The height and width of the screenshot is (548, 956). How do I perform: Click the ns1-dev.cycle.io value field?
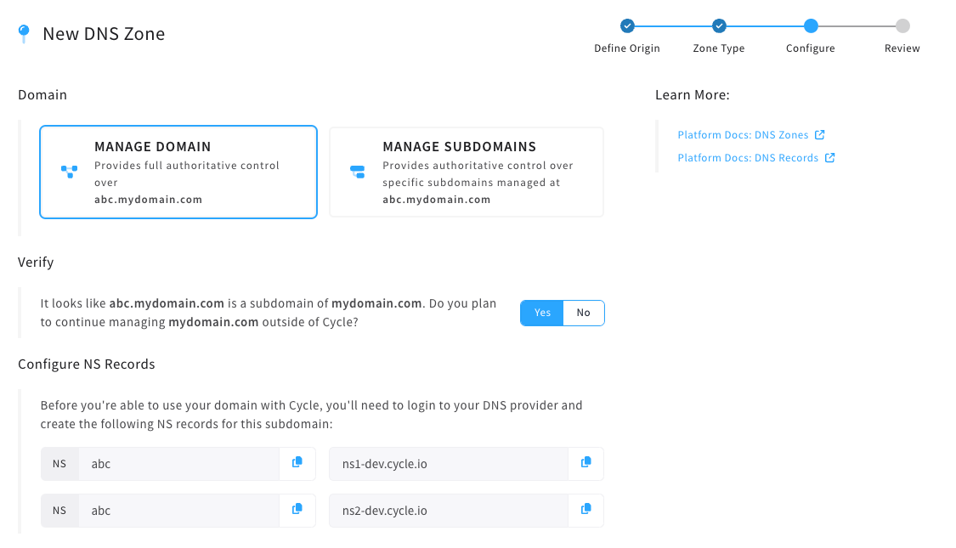pos(449,464)
